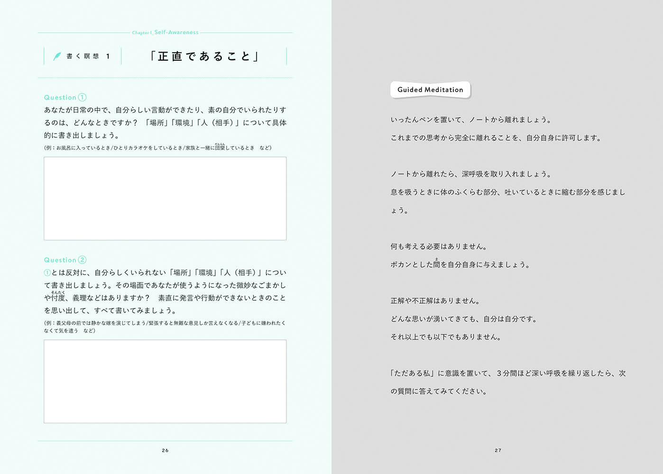Click the line 正解や不正解はありません
663x474 pixels.
click(x=435, y=301)
